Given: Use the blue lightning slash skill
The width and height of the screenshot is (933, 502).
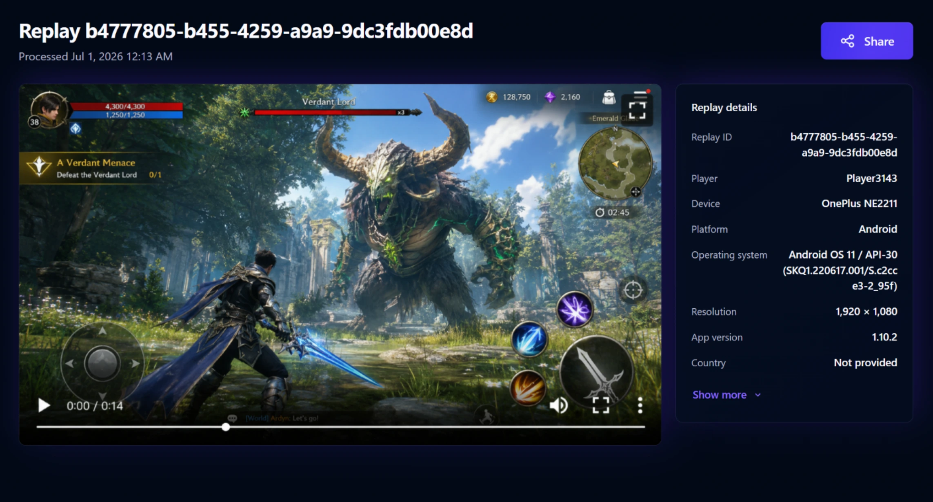Looking at the screenshot, I should 529,339.
